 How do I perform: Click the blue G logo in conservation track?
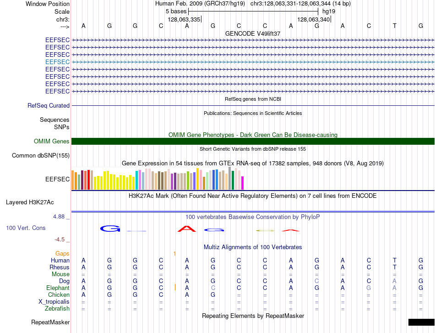pyautogui.click(x=110, y=229)
